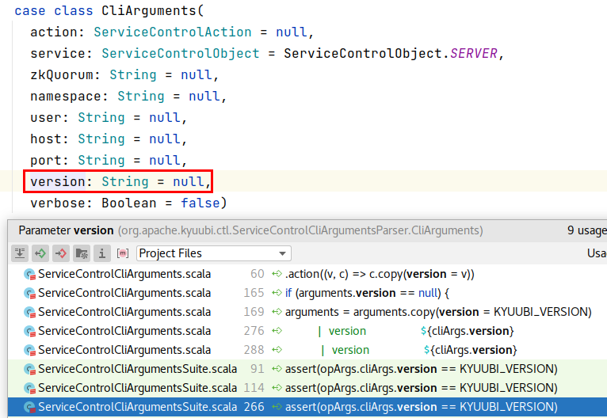Viewport: 607px width, 418px height.
Task: Place the cursor on the 'namespace' parameter
Action: [66, 96]
